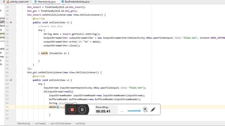
Task: Click outputStreamWriter.close() on line 39
Action: (62, 45)
